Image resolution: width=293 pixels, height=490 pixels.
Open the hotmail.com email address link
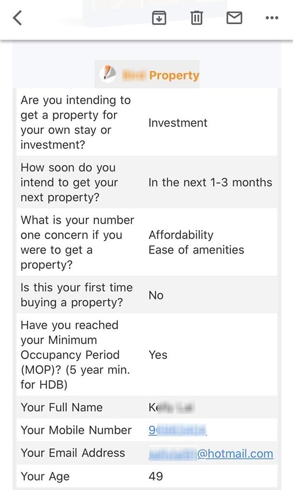tap(235, 453)
